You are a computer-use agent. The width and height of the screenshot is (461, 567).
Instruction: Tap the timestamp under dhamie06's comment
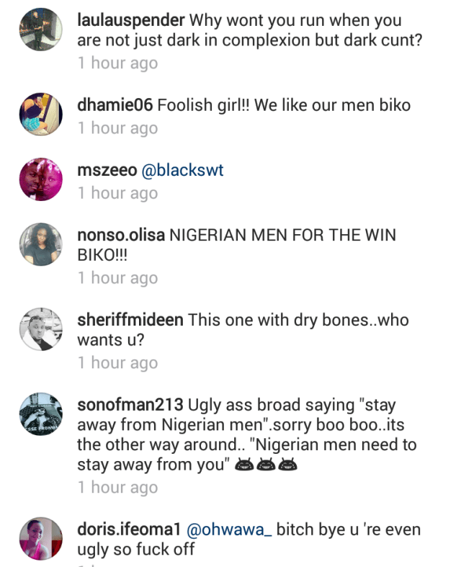117,128
